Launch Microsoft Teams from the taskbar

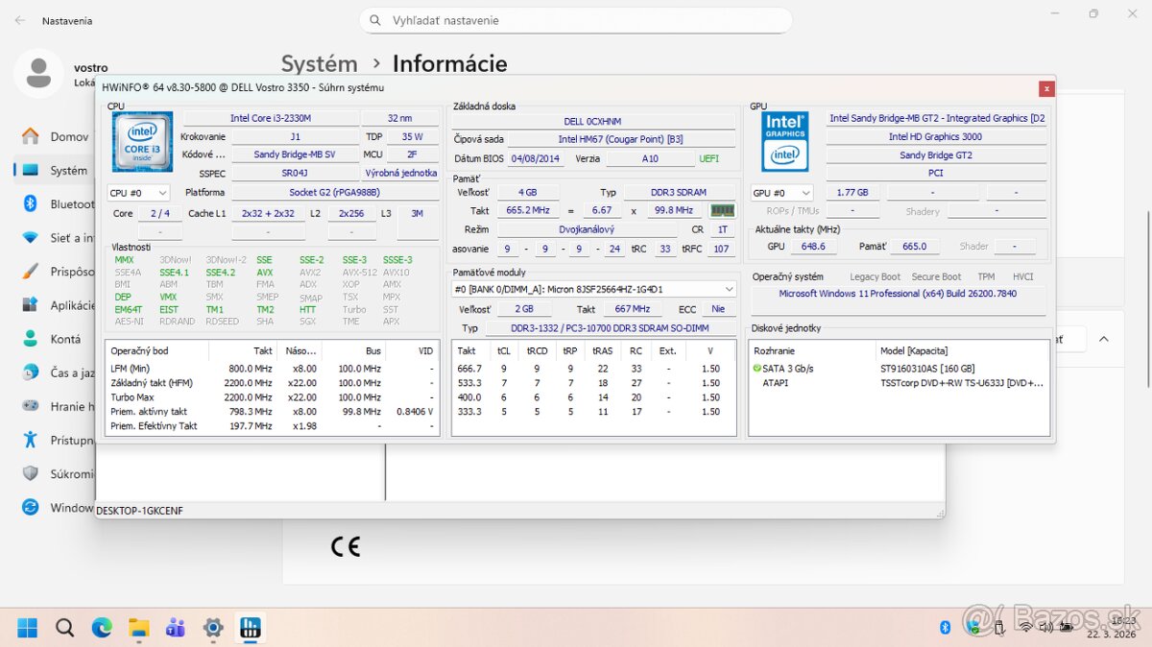coord(175,628)
